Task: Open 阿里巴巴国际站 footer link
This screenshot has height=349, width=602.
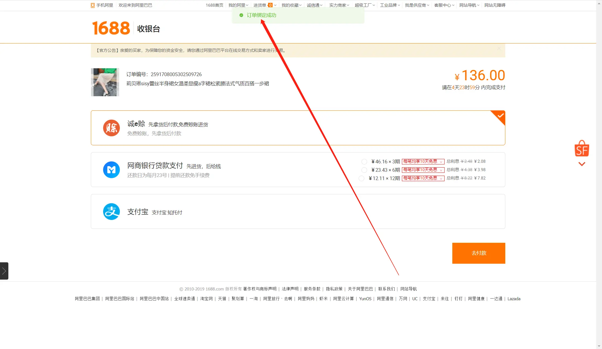Action: pyautogui.click(x=120, y=299)
